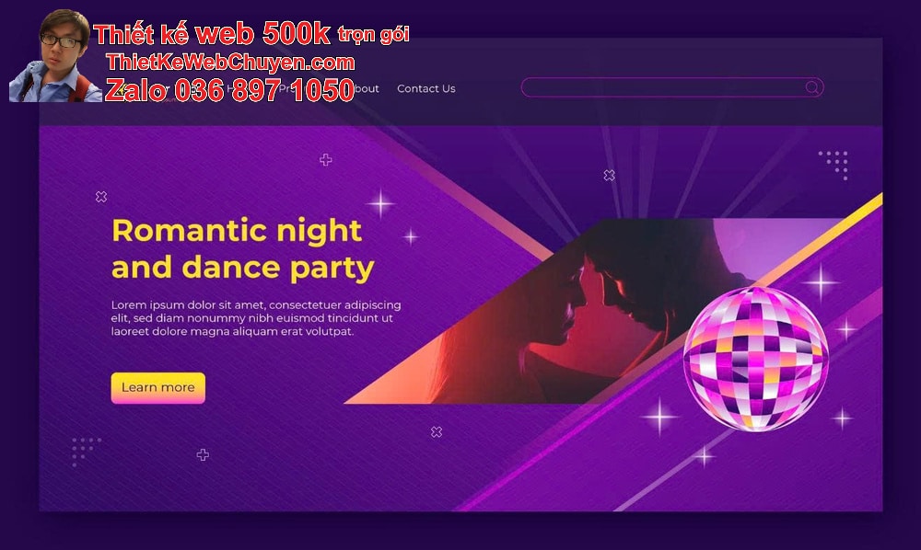The image size is (921, 550).
Task: Click the Zalo 036 897 1050 phone number
Action: point(229,90)
